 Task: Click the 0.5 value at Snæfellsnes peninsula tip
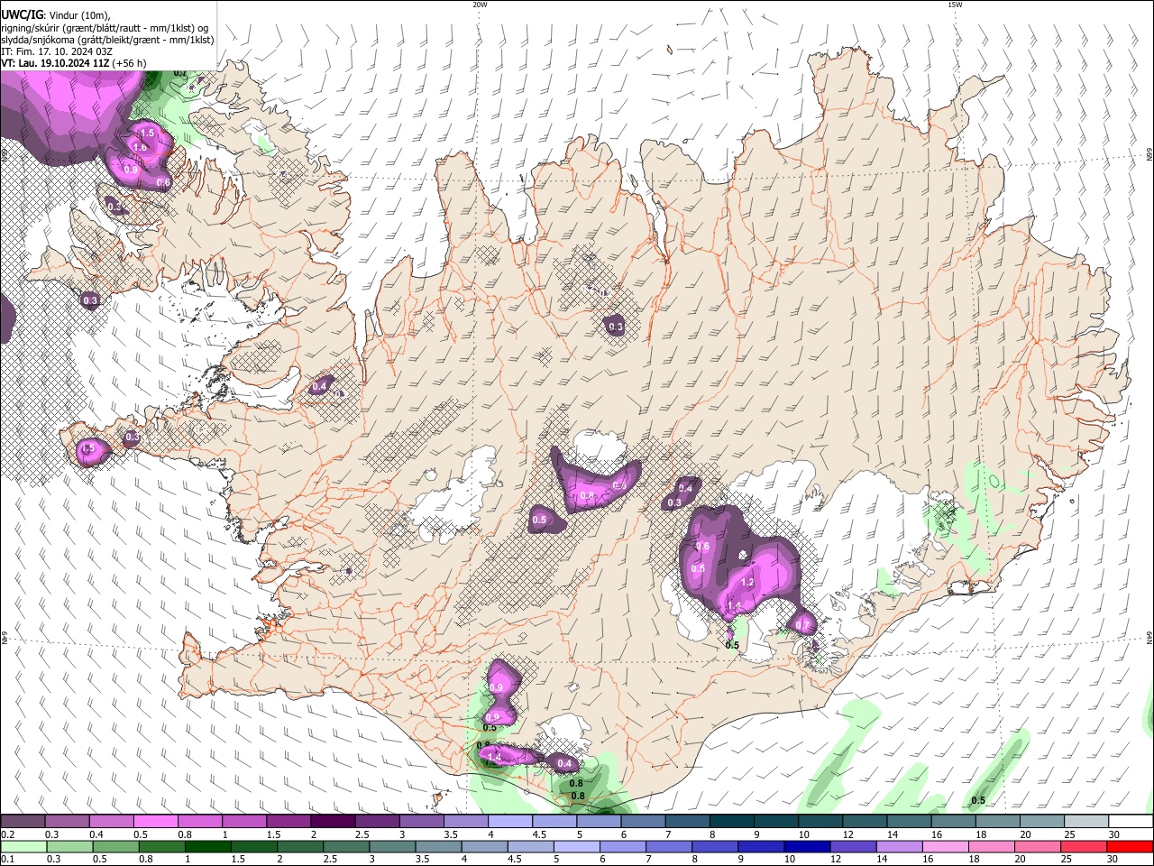[88, 448]
